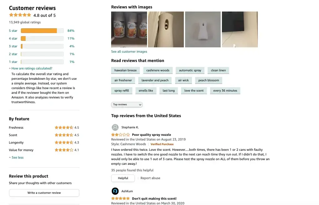Select the 'hawaiian breeze' mention filter

(125, 70)
